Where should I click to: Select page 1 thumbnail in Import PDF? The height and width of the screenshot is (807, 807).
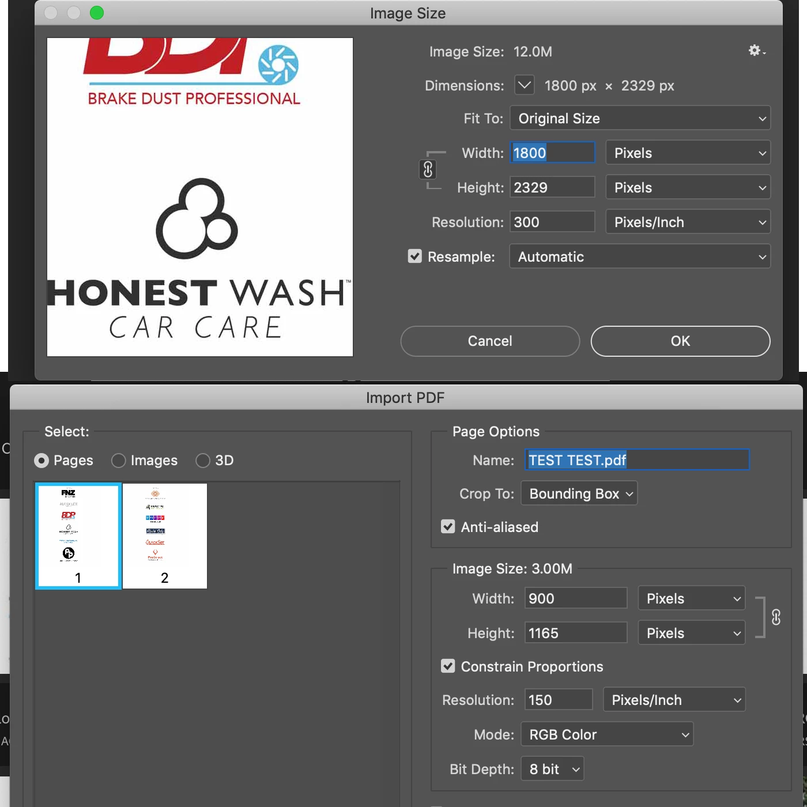(78, 536)
